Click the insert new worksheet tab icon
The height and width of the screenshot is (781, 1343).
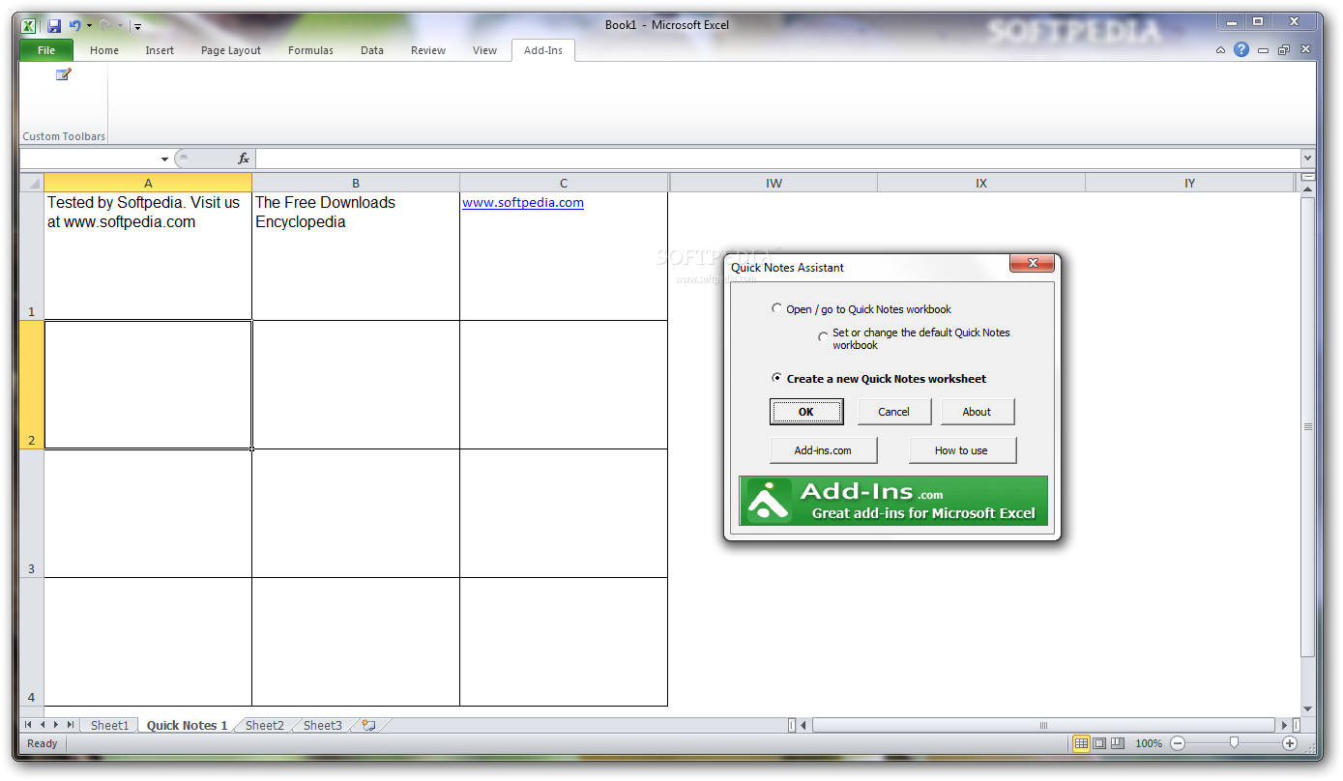(368, 725)
